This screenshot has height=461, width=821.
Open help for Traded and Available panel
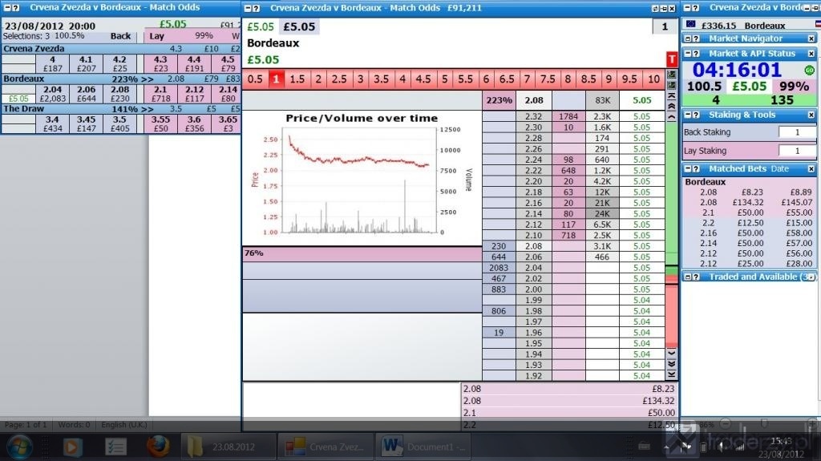pyautogui.click(x=696, y=277)
